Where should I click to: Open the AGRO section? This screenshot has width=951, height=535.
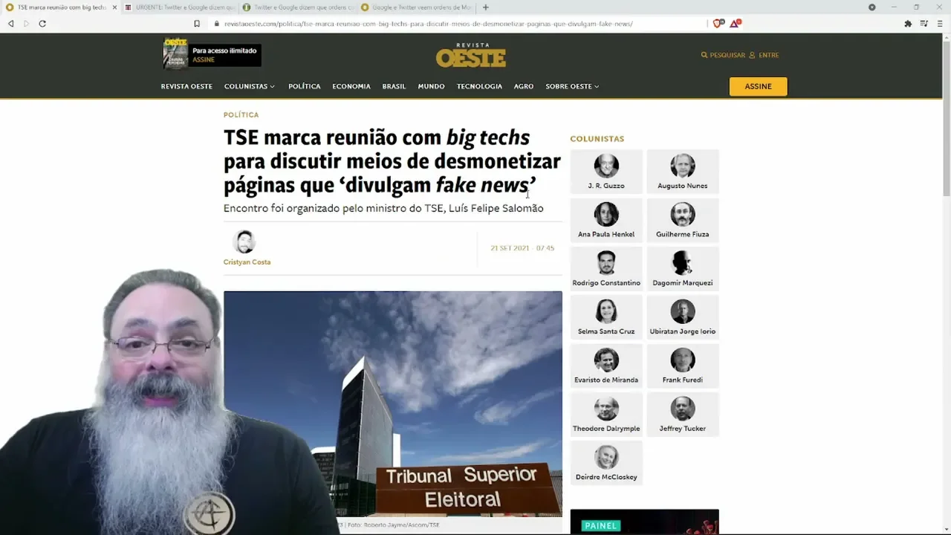[524, 86]
